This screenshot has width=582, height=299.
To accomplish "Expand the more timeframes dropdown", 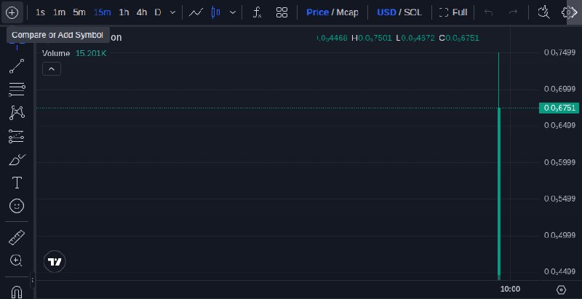I will (x=172, y=12).
